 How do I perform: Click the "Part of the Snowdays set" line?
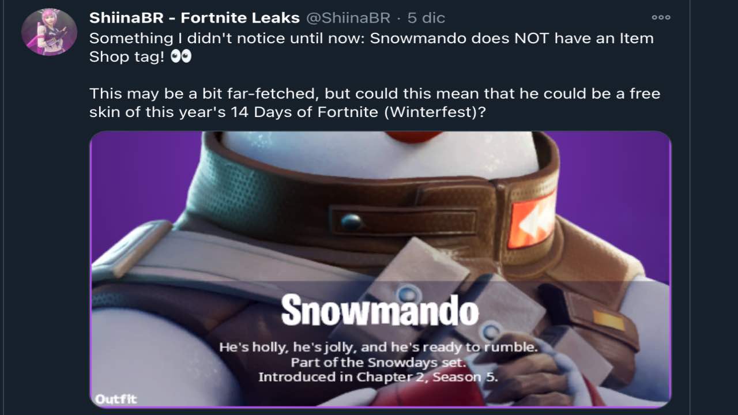[378, 363]
